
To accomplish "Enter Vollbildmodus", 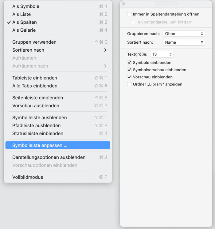I will click(x=28, y=177).
